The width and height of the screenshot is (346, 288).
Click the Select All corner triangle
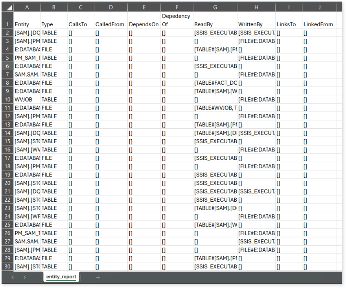[x=9, y=7]
